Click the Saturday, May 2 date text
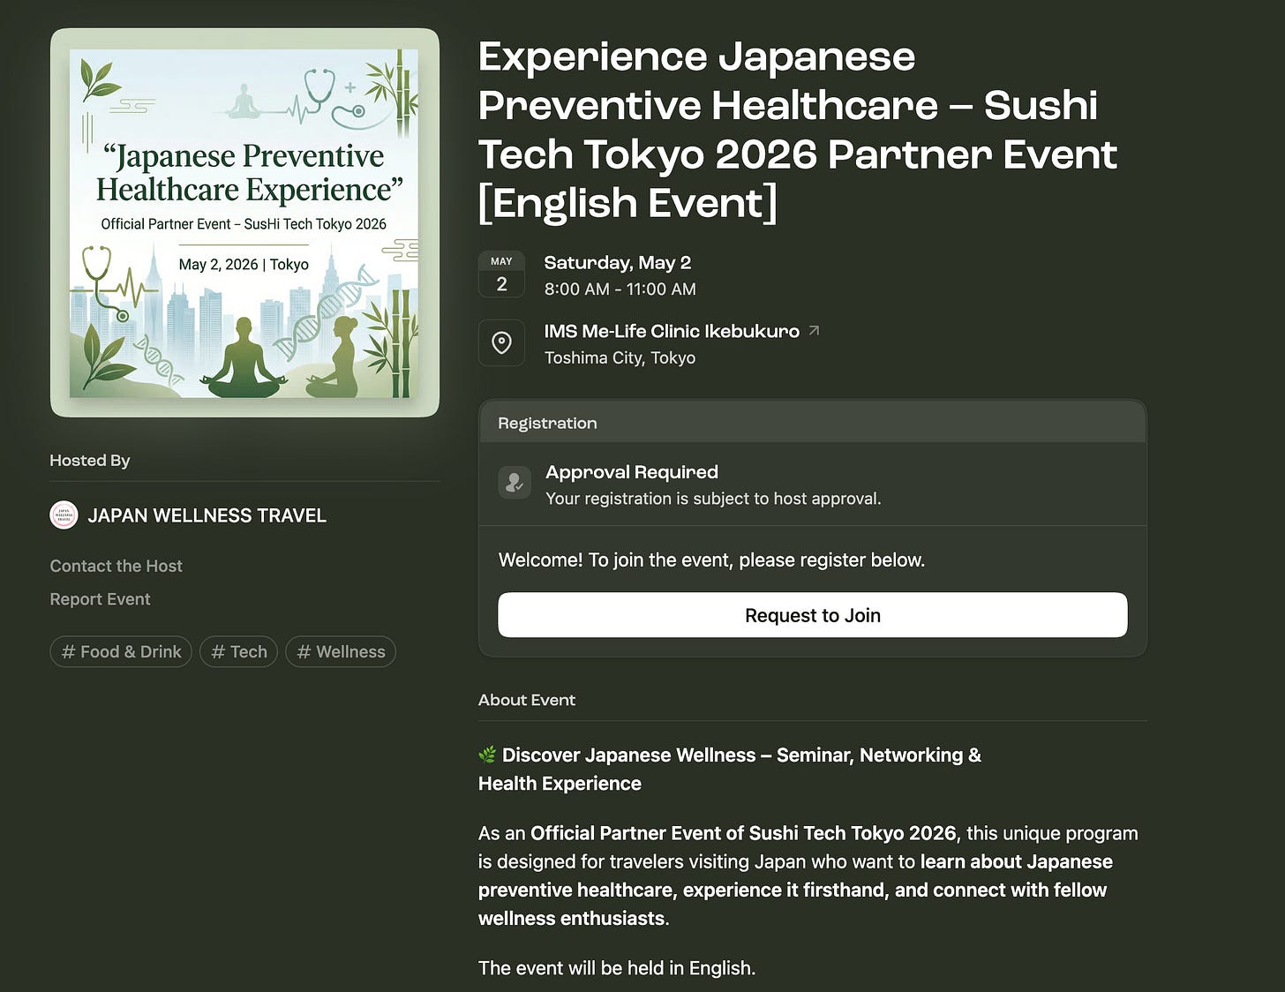The image size is (1285, 992). click(618, 262)
